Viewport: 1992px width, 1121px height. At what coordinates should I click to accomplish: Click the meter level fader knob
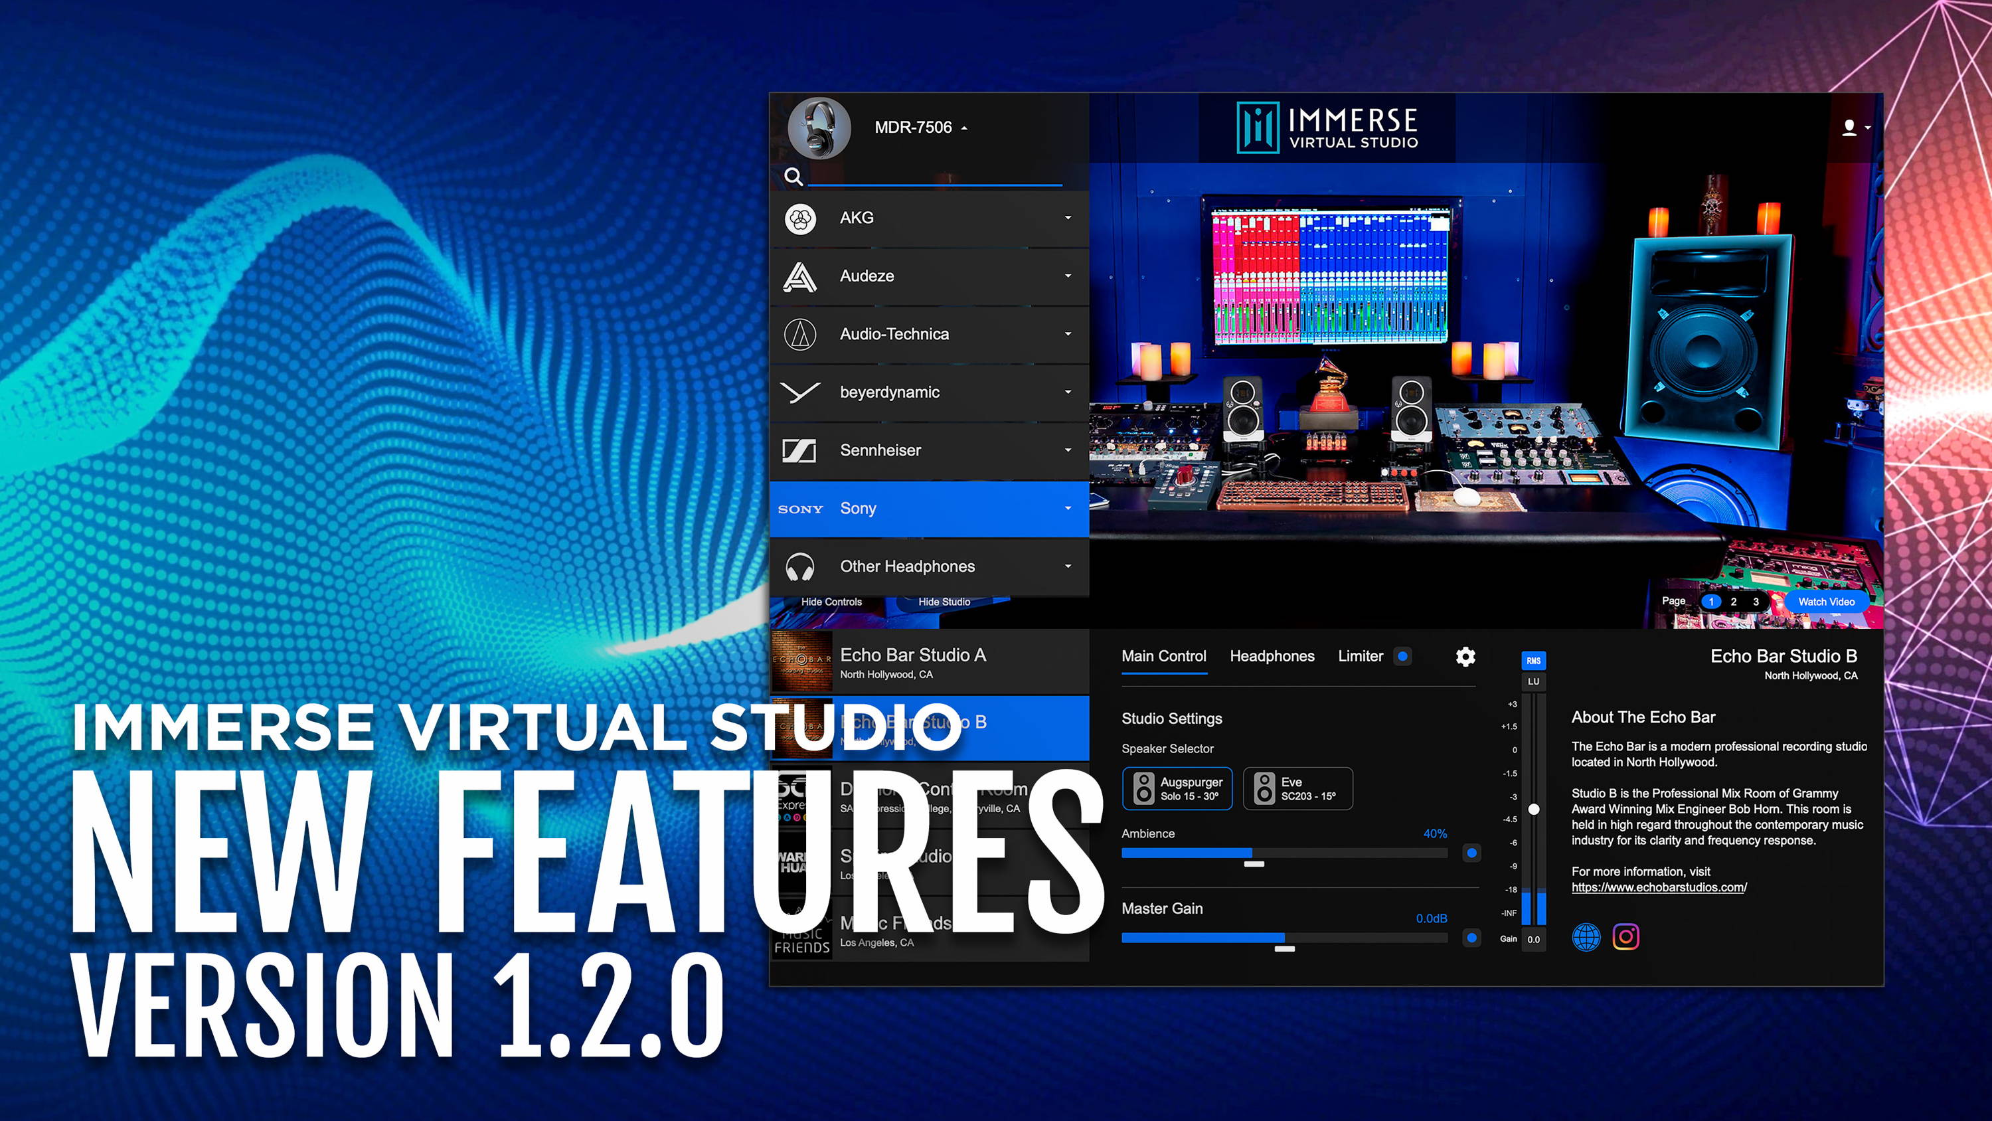1533,810
